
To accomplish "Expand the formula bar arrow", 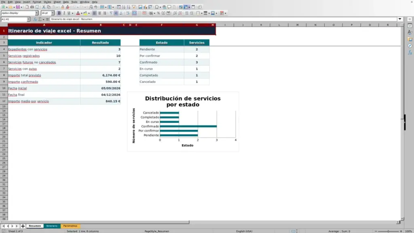I will pyautogui.click(x=400, y=19).
